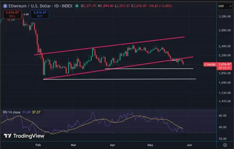Select the lowest white horizontal support line

point(119,79)
